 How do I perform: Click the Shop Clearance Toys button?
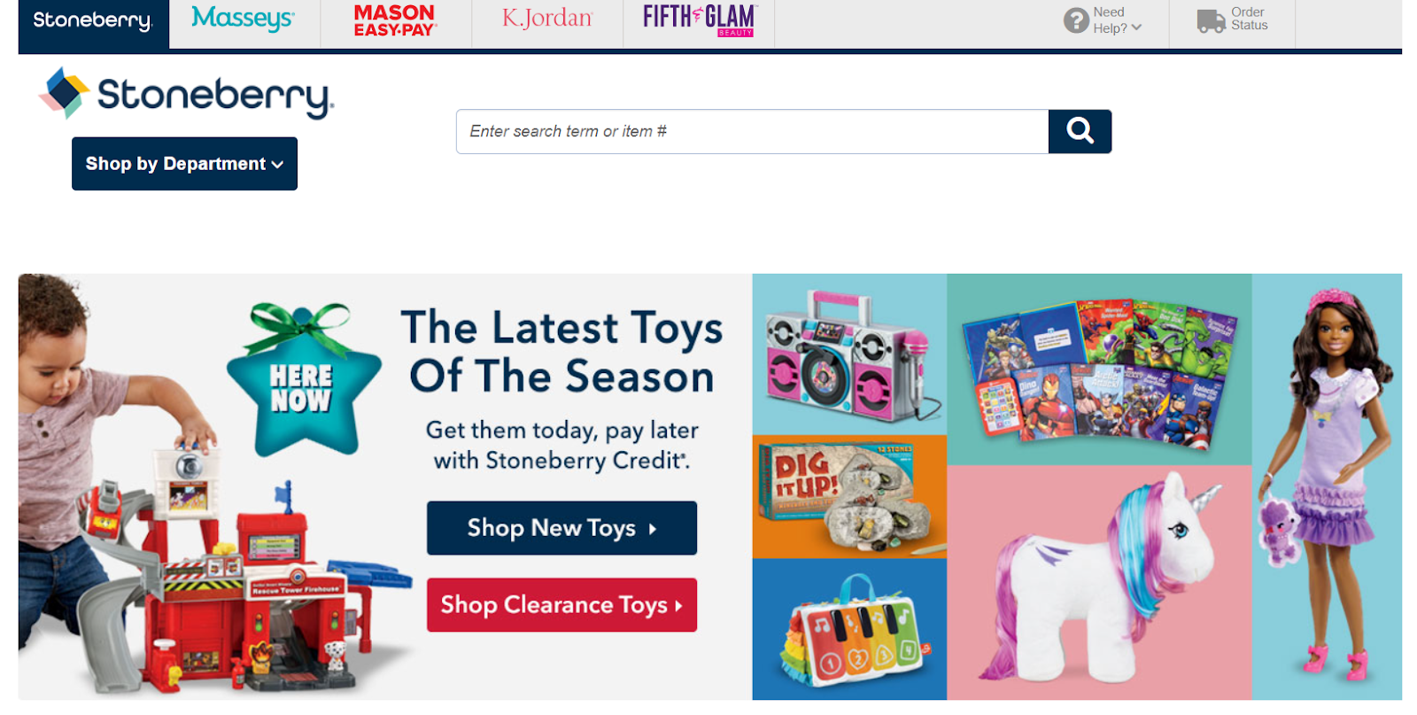pos(561,605)
